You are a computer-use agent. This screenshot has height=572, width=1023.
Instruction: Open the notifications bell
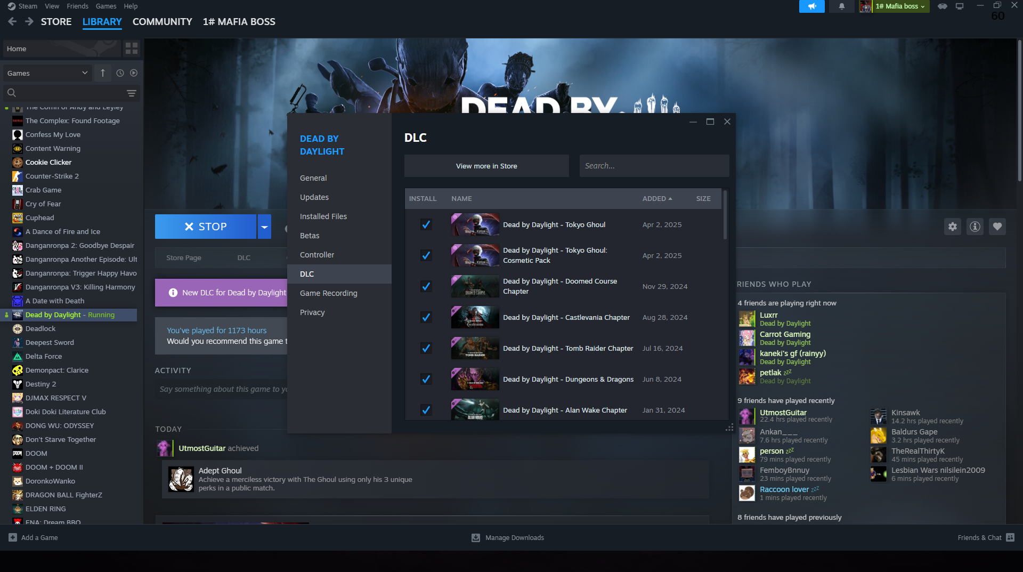click(x=841, y=6)
